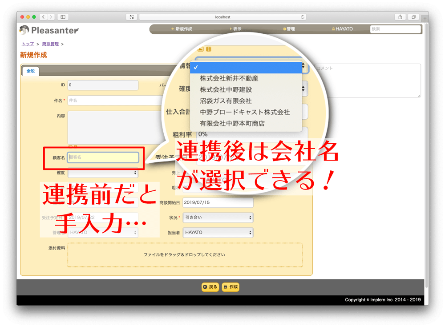Open the 担当者 dropdown showing HAYATO

(x=218, y=233)
